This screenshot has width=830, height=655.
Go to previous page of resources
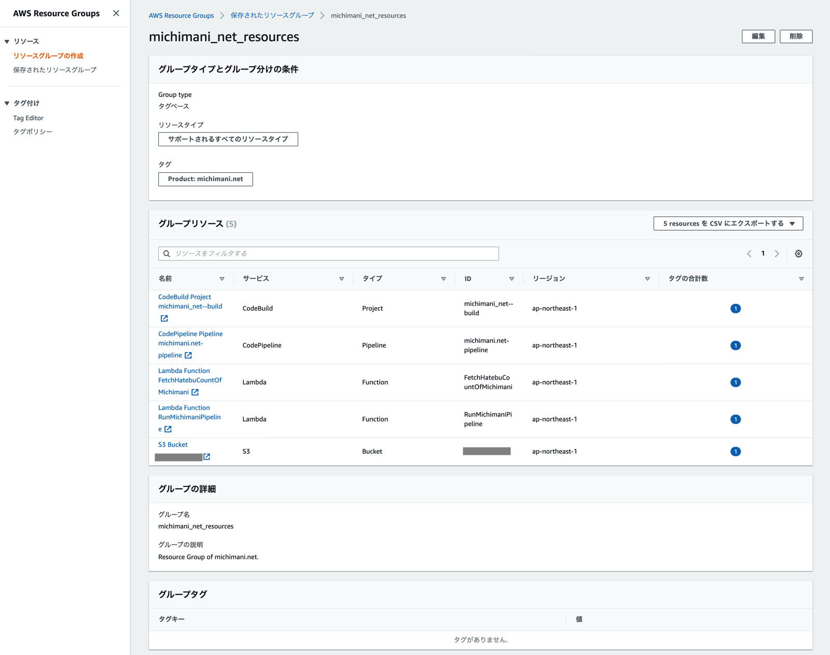749,254
